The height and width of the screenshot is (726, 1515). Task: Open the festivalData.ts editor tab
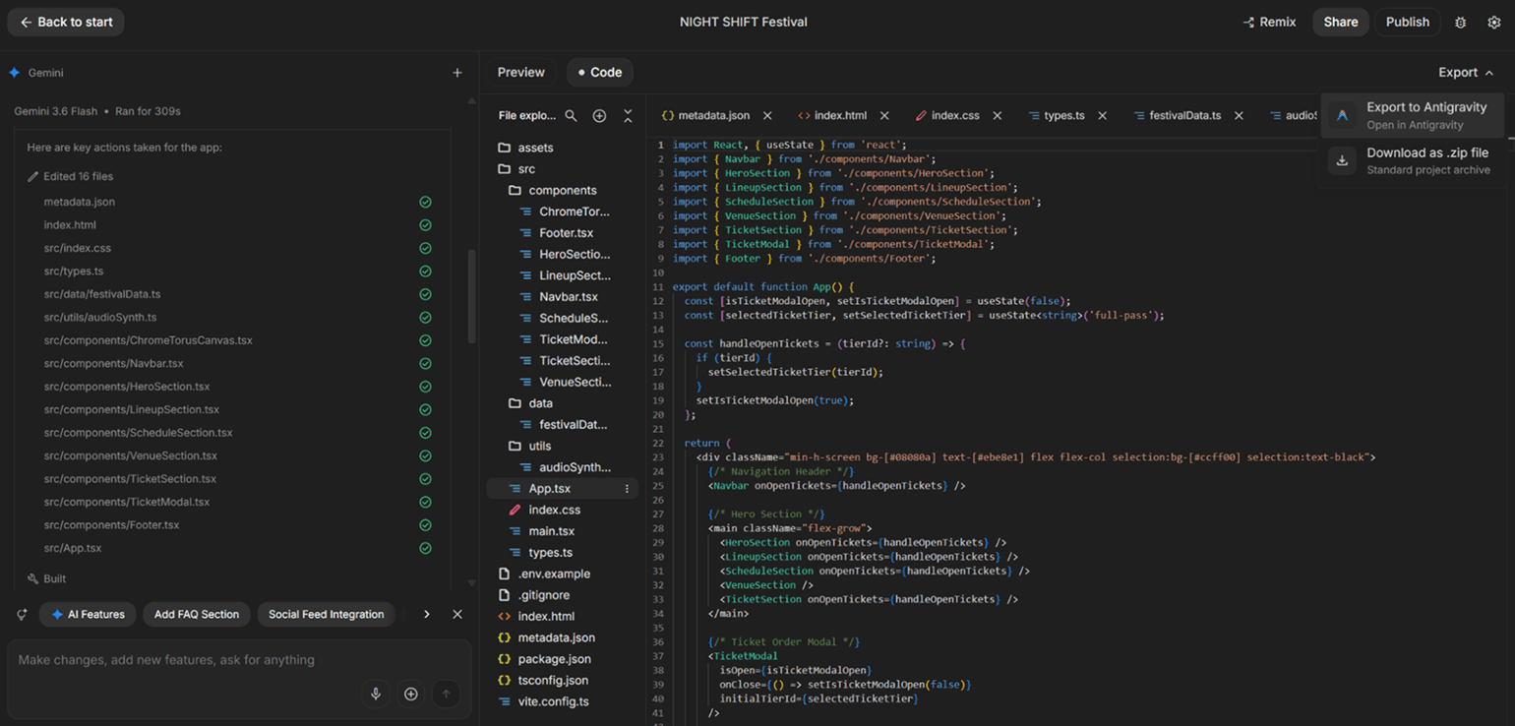[1178, 115]
